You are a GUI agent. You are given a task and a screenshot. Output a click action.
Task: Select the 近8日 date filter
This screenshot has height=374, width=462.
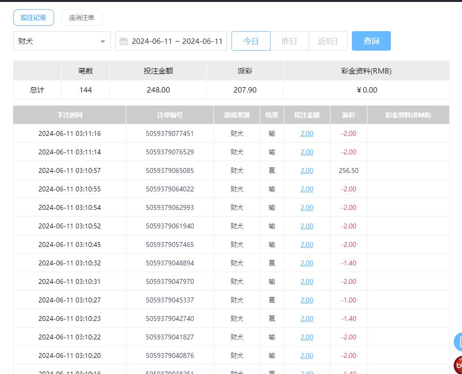tap(327, 41)
